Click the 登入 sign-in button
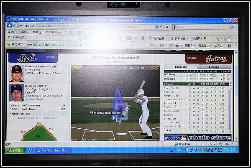 (x=230, y=39)
